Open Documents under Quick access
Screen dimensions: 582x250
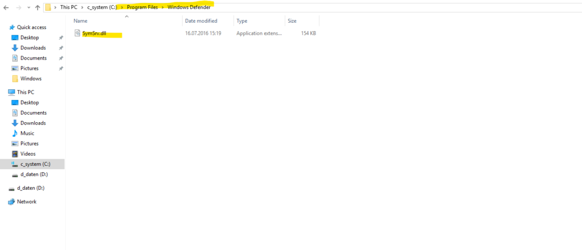pos(34,58)
